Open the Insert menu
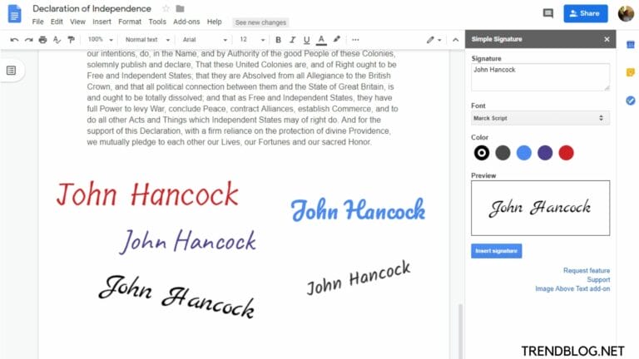This screenshot has height=359, width=639. [x=102, y=22]
